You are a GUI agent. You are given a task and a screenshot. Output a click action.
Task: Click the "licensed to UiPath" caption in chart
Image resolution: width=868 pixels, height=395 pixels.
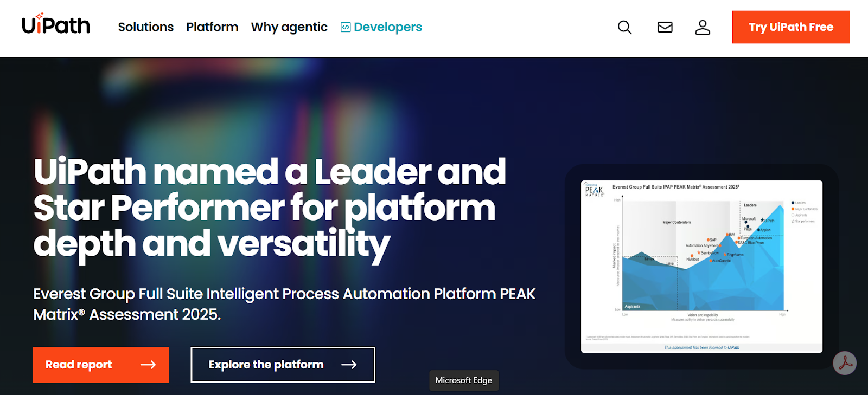701,347
